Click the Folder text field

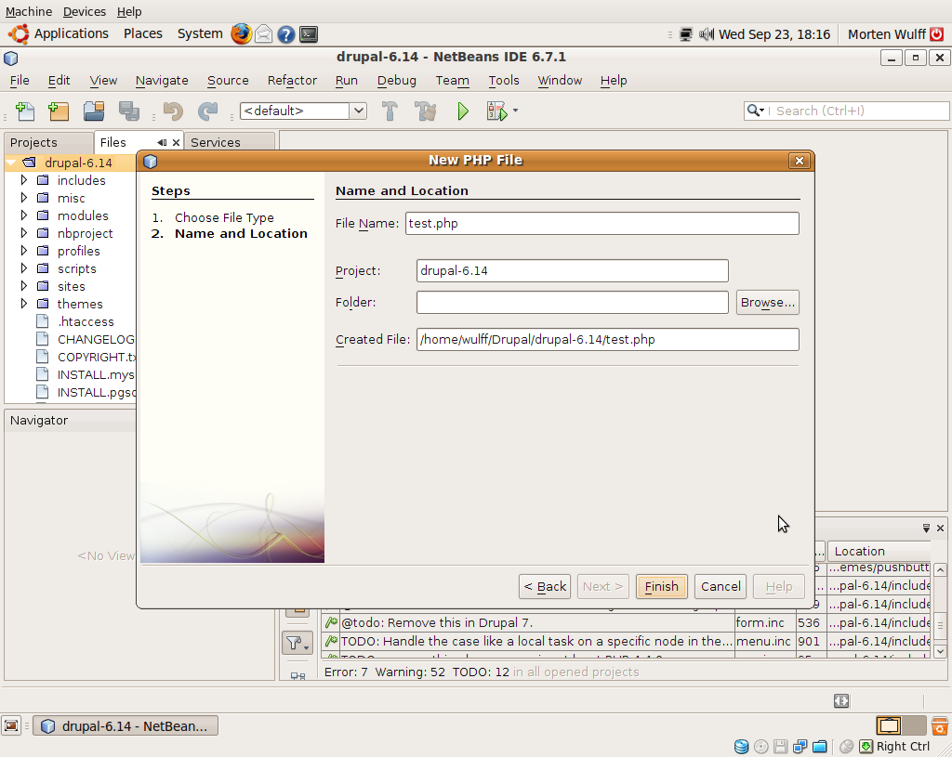pyautogui.click(x=572, y=302)
